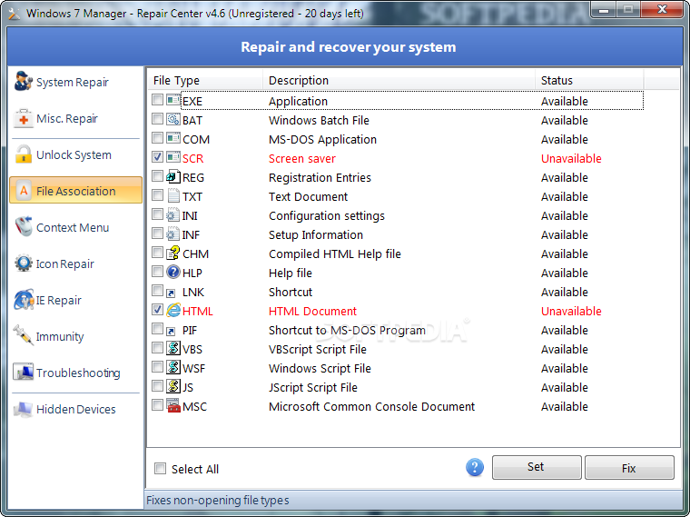This screenshot has height=517, width=690.
Task: Select the 'Windows Batch File' description cell
Action: (319, 120)
